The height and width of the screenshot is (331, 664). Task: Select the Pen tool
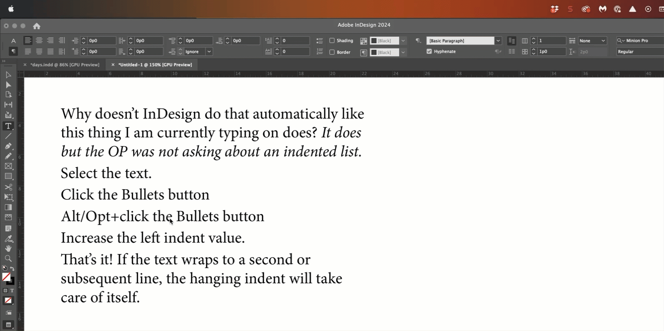8,146
